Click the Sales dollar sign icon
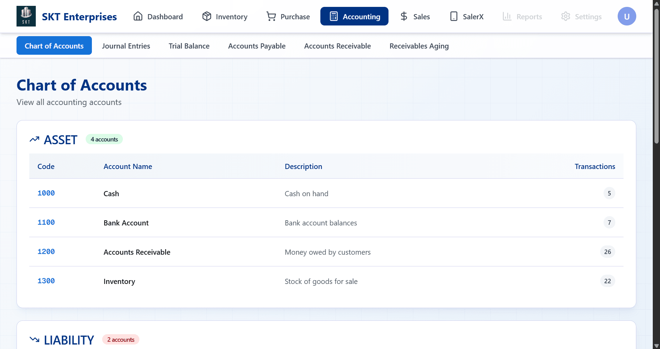Image resolution: width=660 pixels, height=349 pixels. tap(404, 16)
